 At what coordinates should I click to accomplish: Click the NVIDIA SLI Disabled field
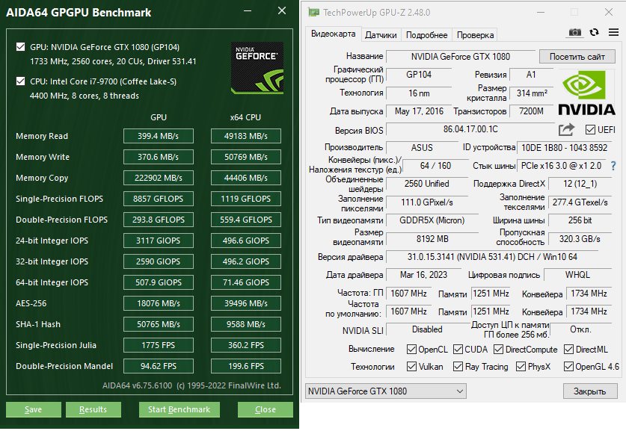point(427,329)
